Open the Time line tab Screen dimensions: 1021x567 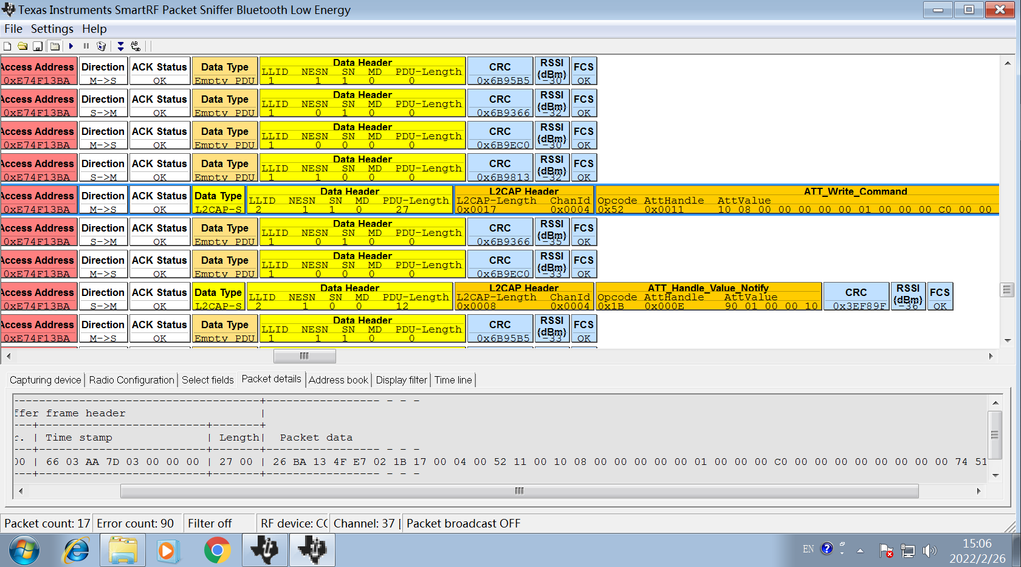[x=453, y=380]
